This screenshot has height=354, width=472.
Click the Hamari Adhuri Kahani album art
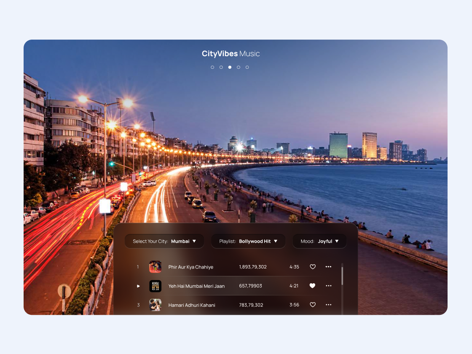click(x=156, y=305)
